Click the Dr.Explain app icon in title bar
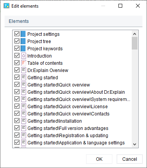Screen dimensions: 147x168 [6, 6]
